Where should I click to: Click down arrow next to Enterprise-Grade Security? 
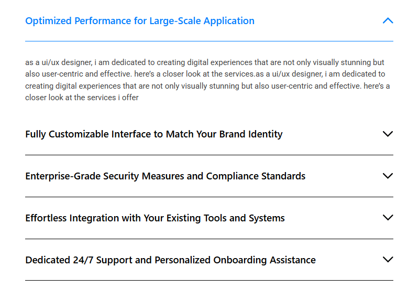388,176
